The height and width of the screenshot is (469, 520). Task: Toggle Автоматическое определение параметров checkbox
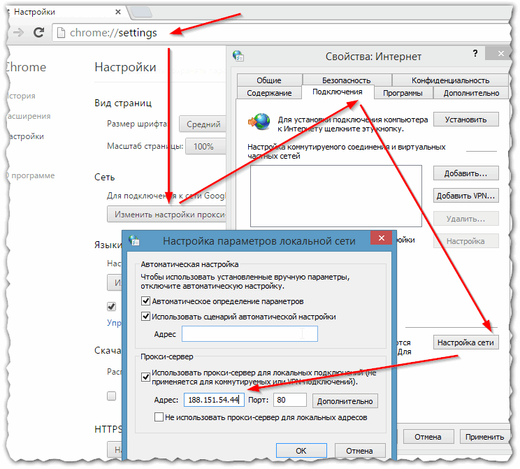pos(145,301)
